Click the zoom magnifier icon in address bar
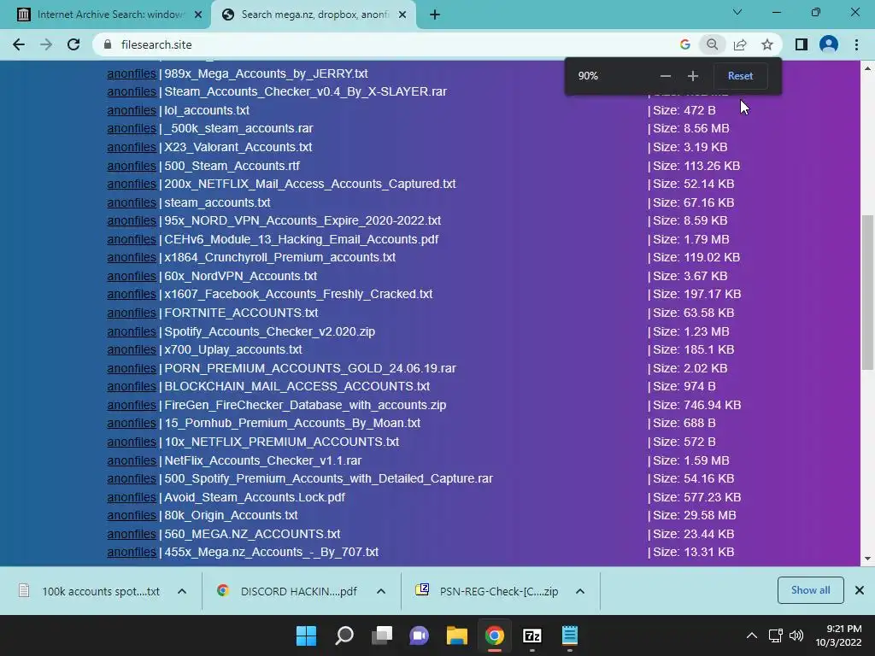This screenshot has height=656, width=875. 712,44
